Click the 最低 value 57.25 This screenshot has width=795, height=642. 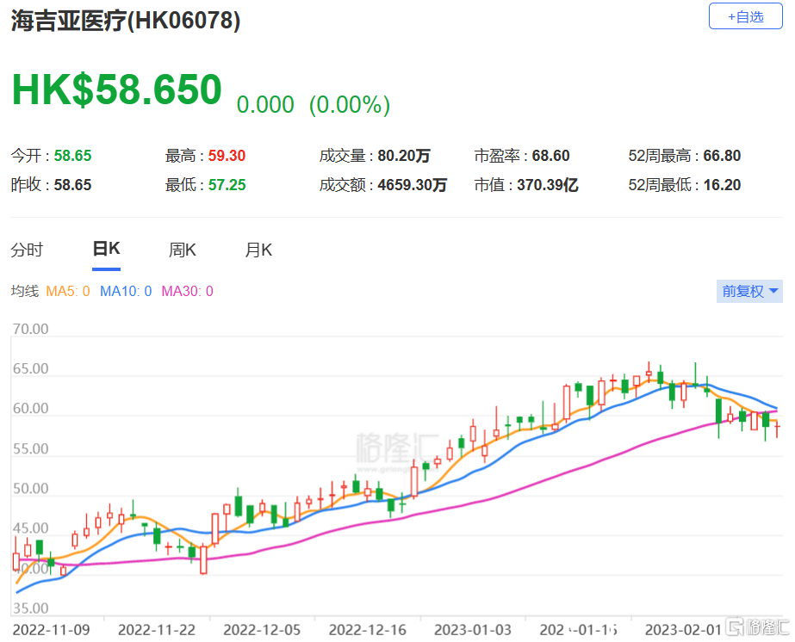click(x=227, y=185)
